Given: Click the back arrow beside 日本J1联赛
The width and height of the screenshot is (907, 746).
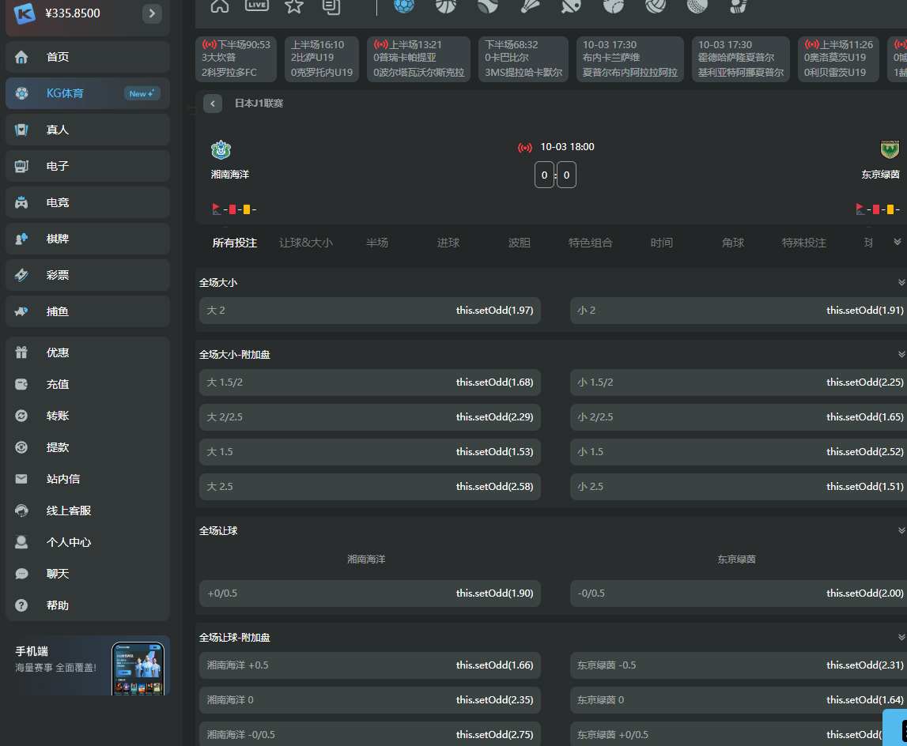Looking at the screenshot, I should [212, 104].
